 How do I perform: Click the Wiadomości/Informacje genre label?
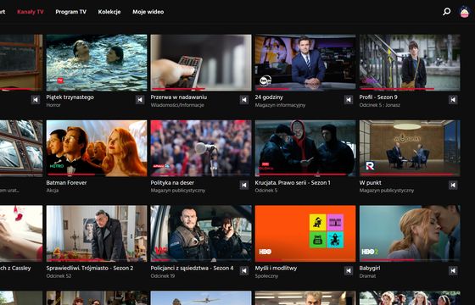coord(177,105)
